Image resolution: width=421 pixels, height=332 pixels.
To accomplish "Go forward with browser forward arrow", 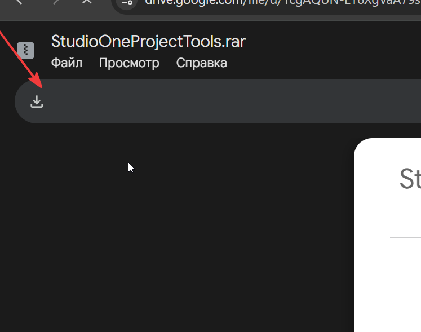I will click(x=56, y=1).
